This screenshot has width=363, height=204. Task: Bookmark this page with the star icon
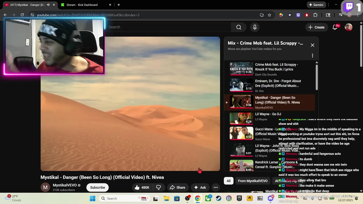269,15
